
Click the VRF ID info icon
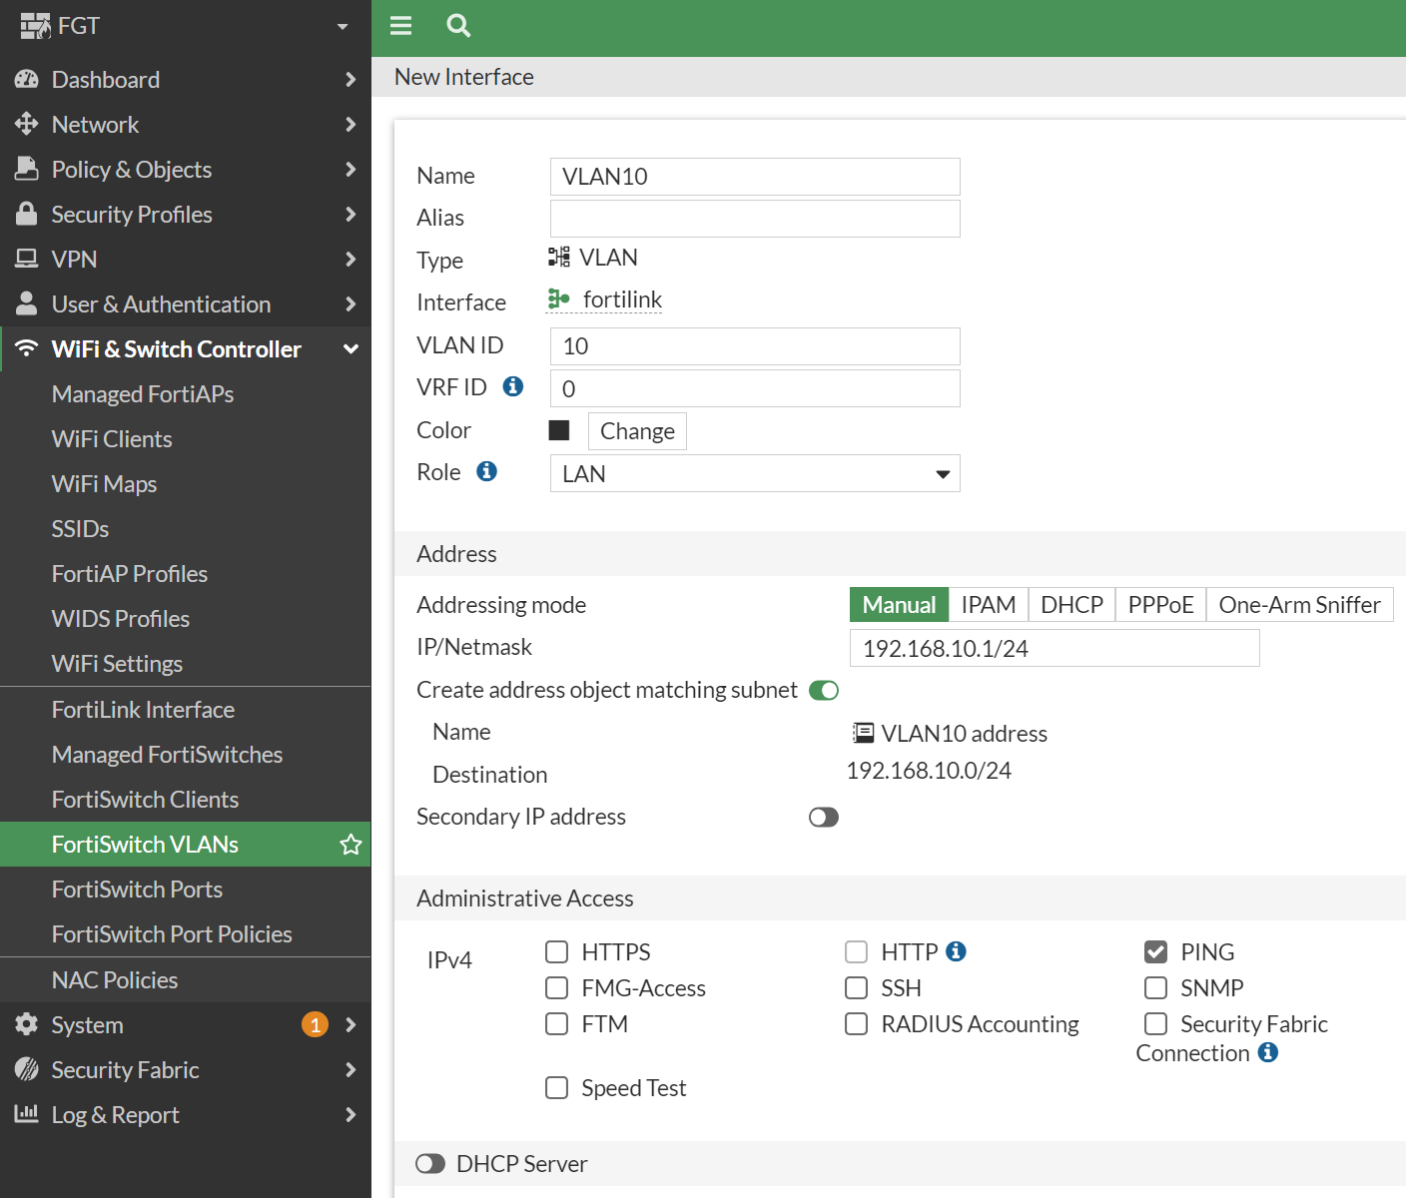[512, 386]
